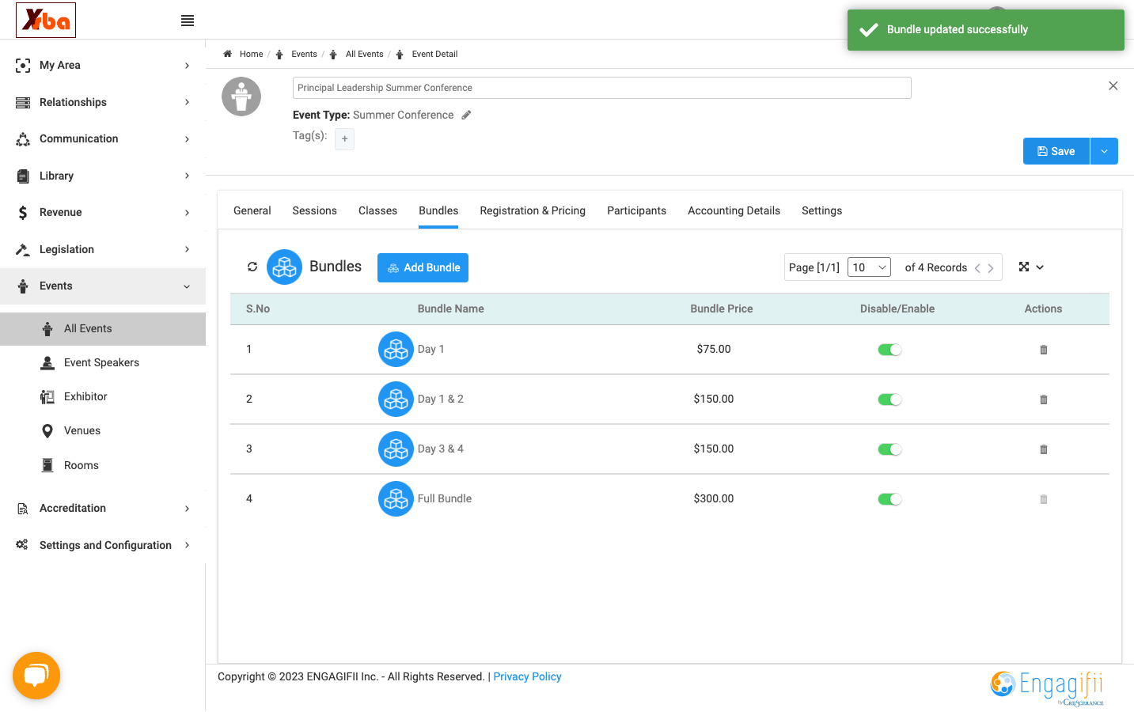Expand the Relationships menu
Viewport: 1134px width, 712px height.
pos(103,102)
